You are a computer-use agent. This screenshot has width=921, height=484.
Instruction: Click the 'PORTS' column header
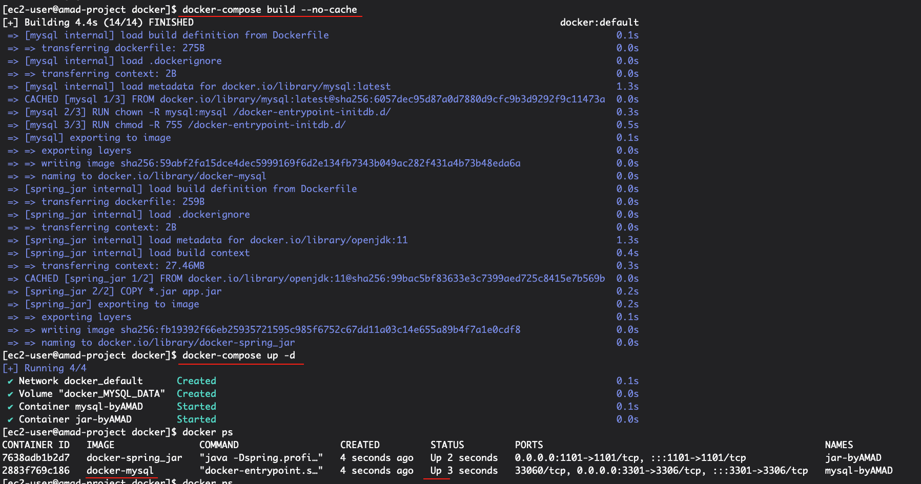click(x=529, y=445)
